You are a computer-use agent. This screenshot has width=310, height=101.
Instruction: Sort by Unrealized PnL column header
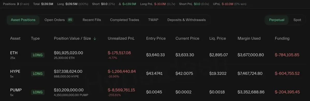pyautogui.click(x=121, y=38)
